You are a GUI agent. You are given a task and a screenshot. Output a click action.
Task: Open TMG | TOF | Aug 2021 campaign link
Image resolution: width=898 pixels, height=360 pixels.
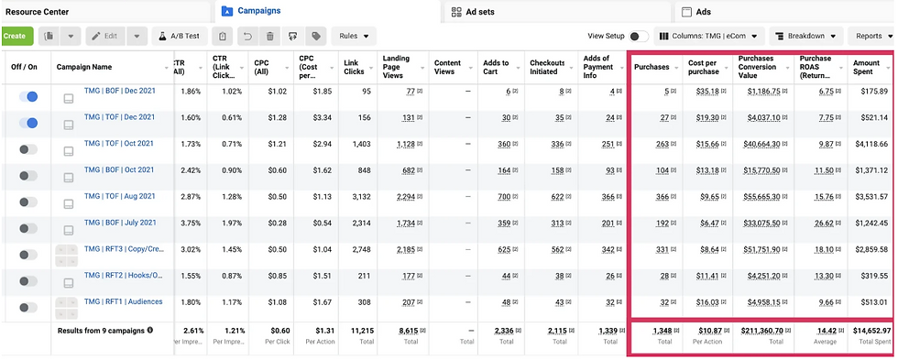tap(120, 196)
